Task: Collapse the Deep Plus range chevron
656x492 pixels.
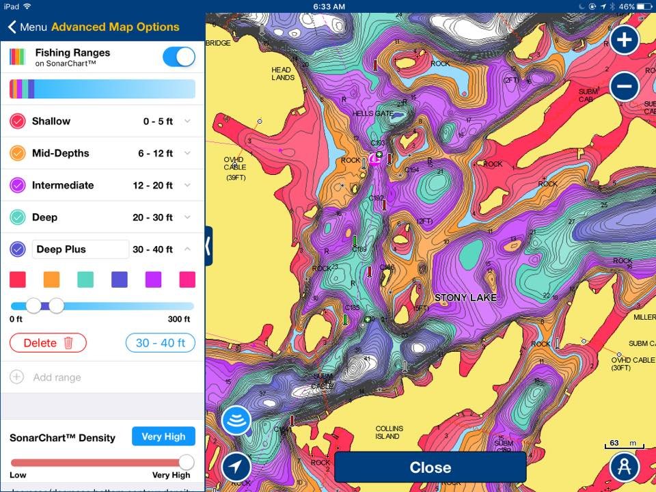Action: [188, 249]
